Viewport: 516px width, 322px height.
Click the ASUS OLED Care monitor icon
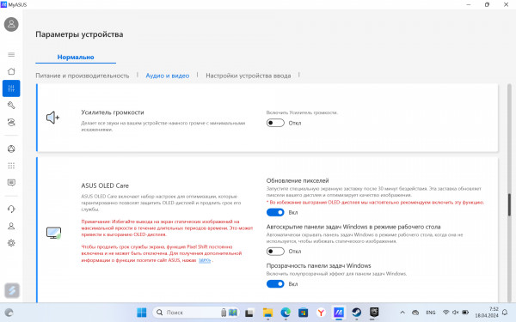coord(53,233)
